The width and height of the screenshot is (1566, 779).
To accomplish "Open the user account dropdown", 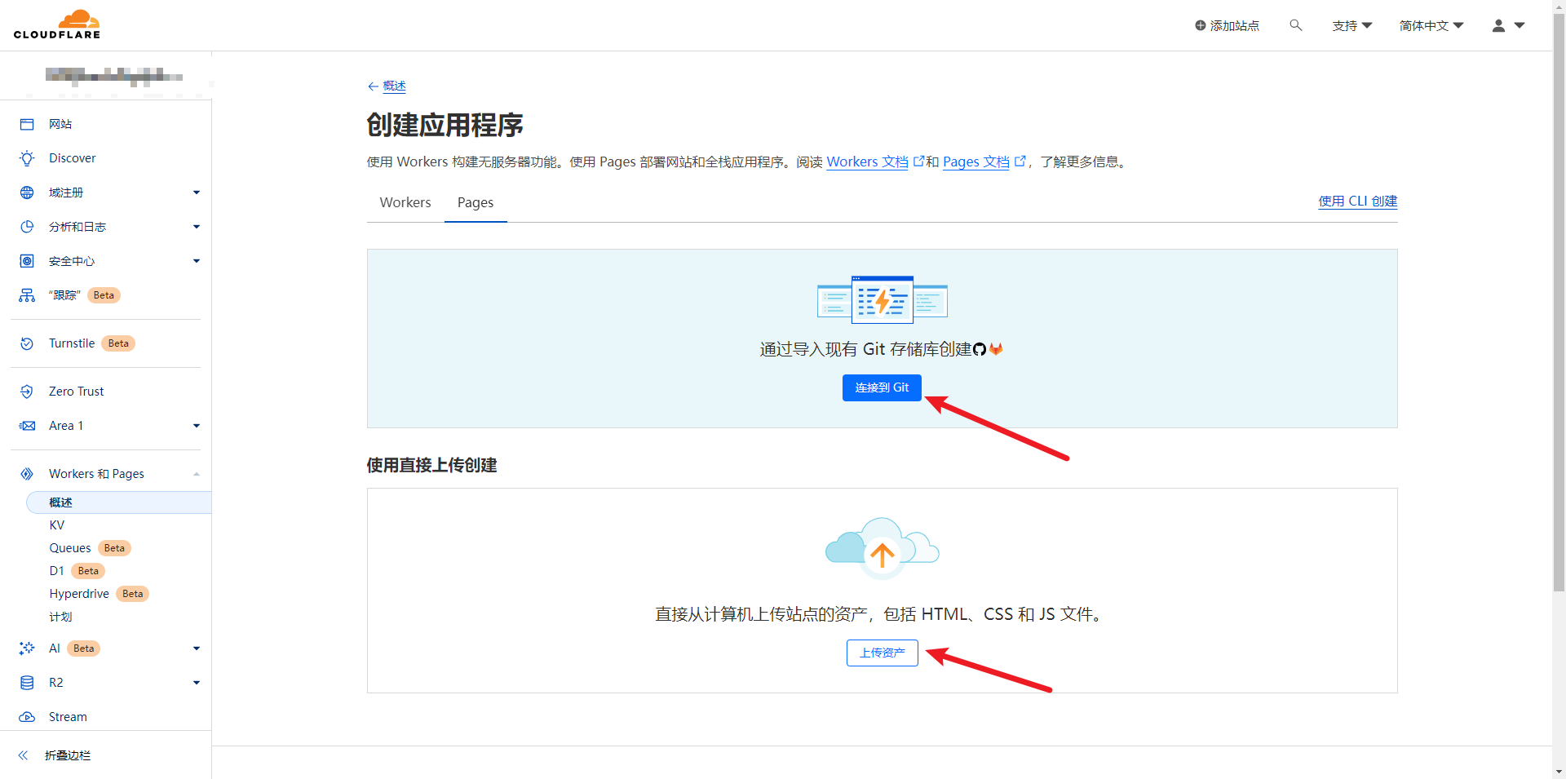I will pos(1508,25).
